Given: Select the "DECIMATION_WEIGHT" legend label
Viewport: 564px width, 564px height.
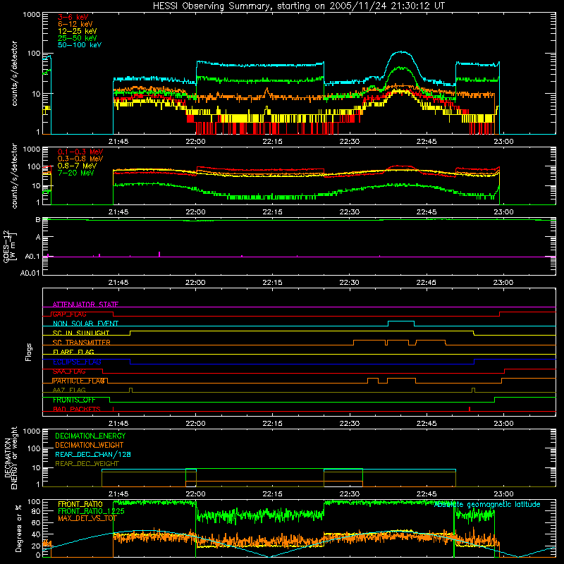Looking at the screenshot, I should [x=90, y=445].
